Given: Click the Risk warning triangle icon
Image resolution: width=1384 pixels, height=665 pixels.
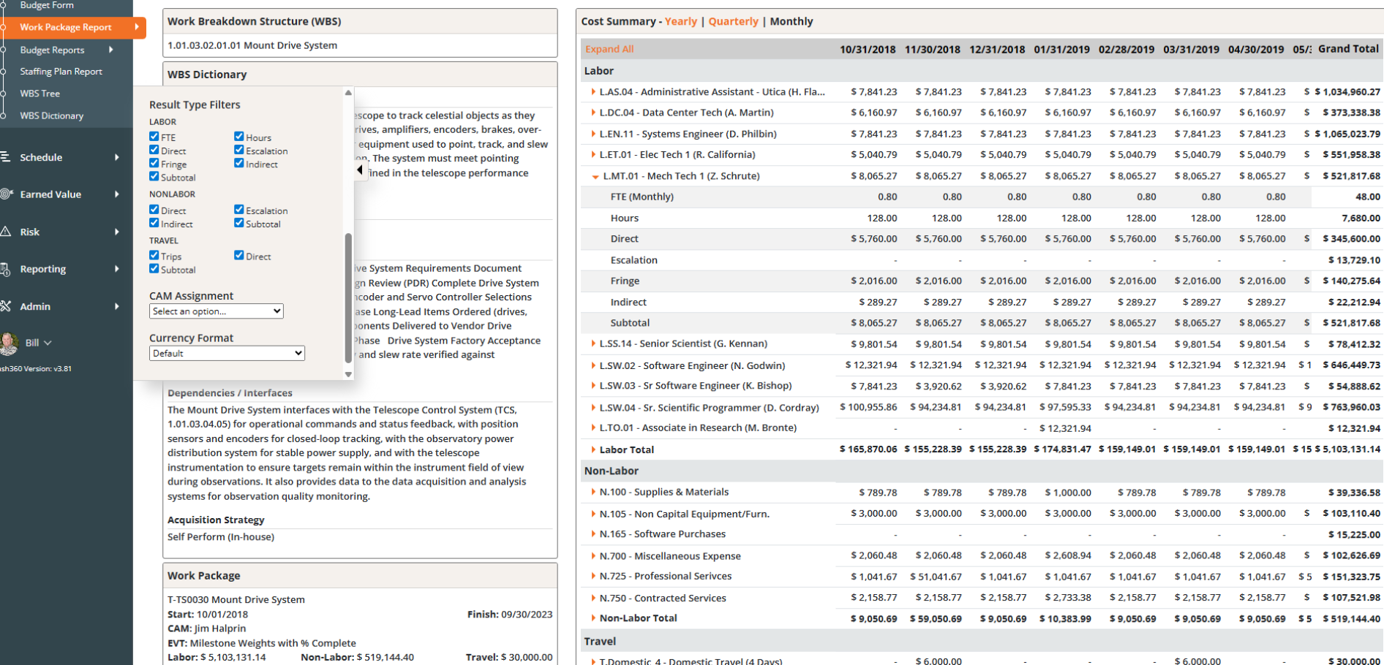Looking at the screenshot, I should pyautogui.click(x=5, y=232).
